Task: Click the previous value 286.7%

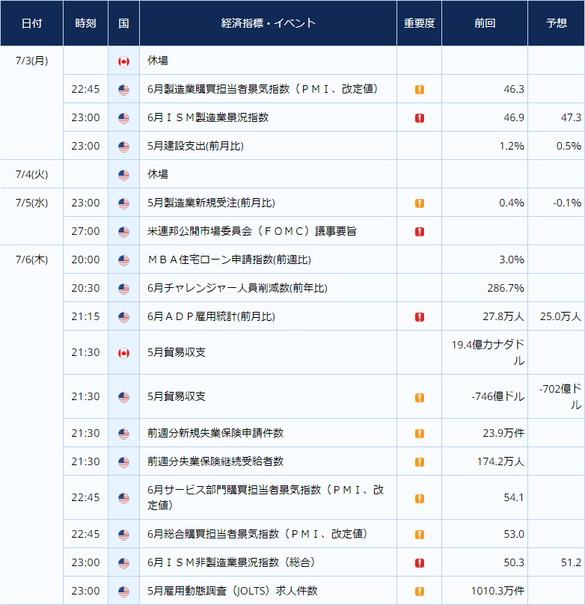Action: click(506, 288)
